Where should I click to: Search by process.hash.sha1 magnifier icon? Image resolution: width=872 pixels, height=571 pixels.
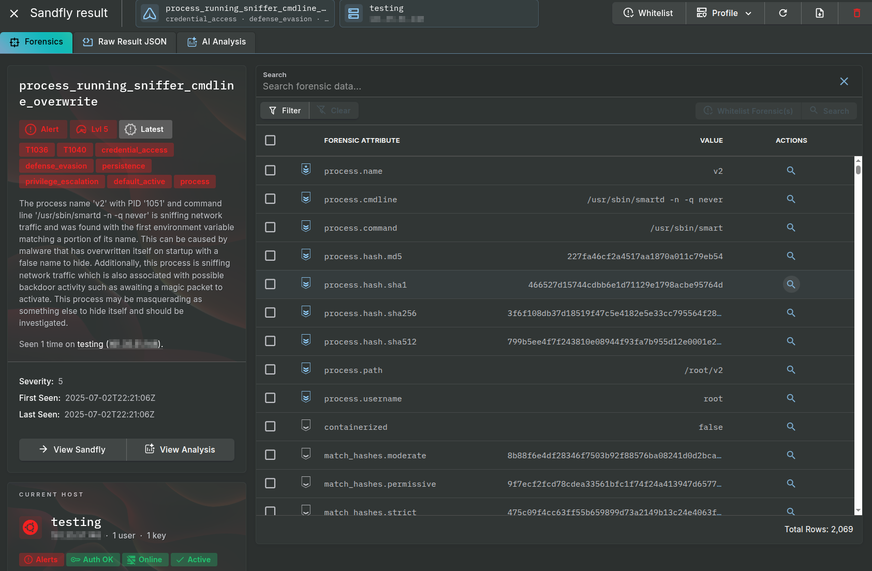coord(791,284)
